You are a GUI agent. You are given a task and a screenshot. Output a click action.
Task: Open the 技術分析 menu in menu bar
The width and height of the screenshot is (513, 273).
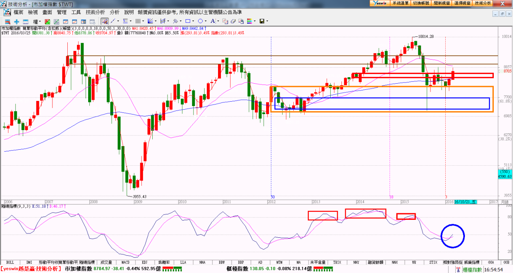click(95, 12)
